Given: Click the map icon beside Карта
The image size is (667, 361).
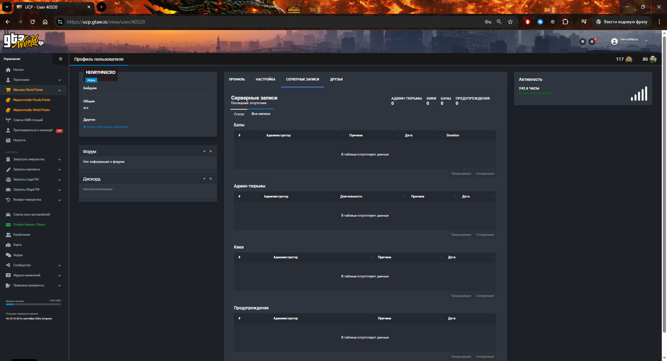Looking at the screenshot, I should click(x=8, y=245).
